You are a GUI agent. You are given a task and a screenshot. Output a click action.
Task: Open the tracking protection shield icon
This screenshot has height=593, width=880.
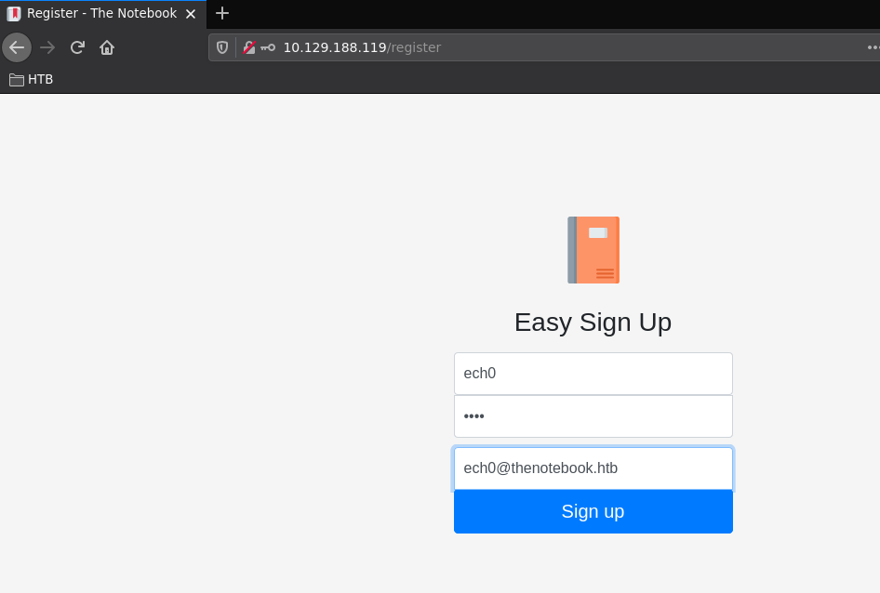click(x=222, y=47)
